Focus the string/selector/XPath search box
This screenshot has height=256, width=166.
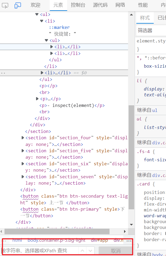(40, 251)
